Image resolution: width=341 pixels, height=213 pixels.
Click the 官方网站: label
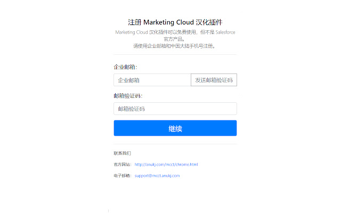pos(123,165)
